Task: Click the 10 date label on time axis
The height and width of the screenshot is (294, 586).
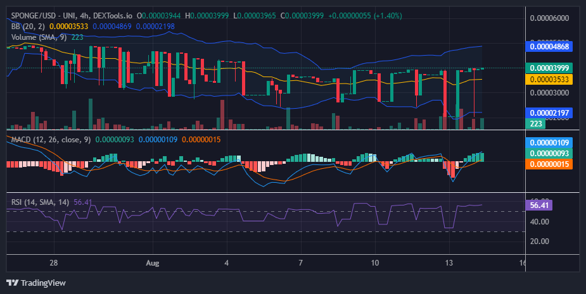Action: coord(374,262)
